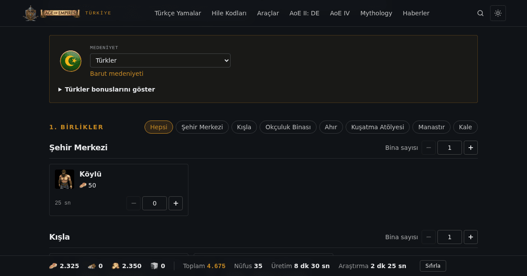
Task: Click the Türkler civilization emblem
Action: click(x=71, y=61)
